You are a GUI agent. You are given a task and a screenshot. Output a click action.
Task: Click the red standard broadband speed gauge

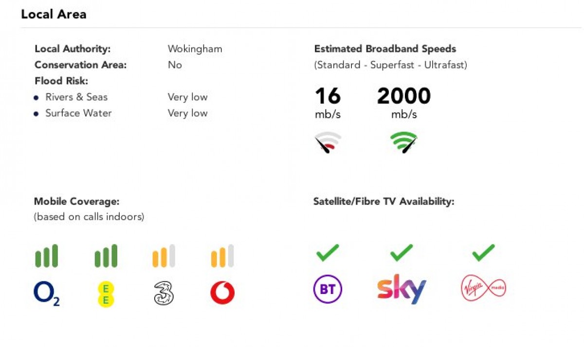tap(328, 142)
